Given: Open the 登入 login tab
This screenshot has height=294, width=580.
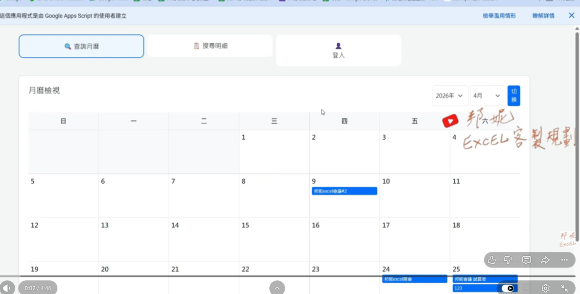Looking at the screenshot, I should [x=339, y=50].
